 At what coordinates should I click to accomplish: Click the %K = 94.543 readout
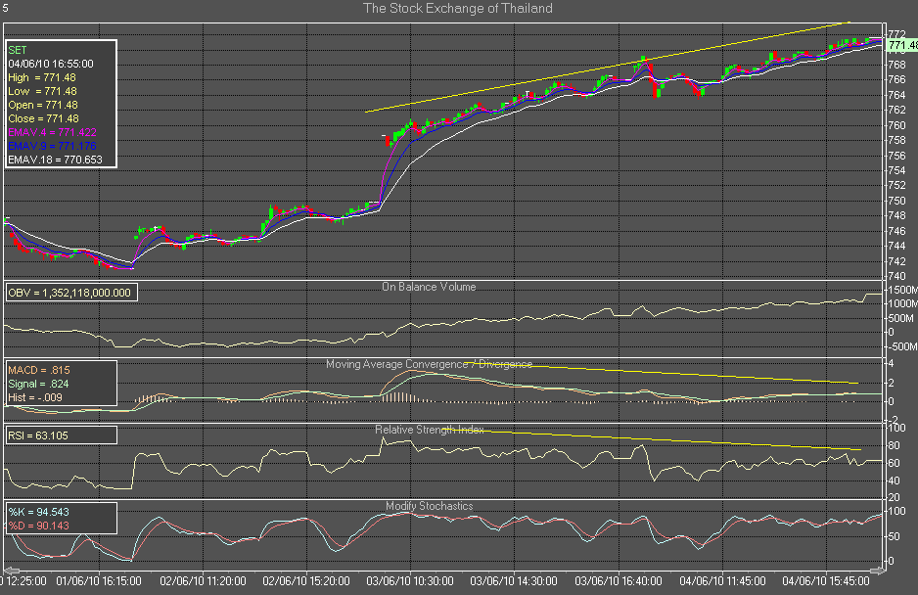[38, 512]
